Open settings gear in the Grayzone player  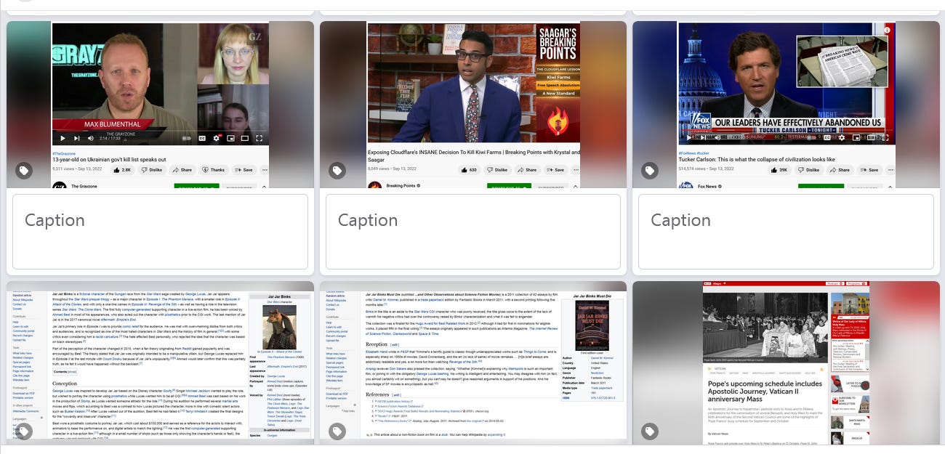pyautogui.click(x=216, y=138)
